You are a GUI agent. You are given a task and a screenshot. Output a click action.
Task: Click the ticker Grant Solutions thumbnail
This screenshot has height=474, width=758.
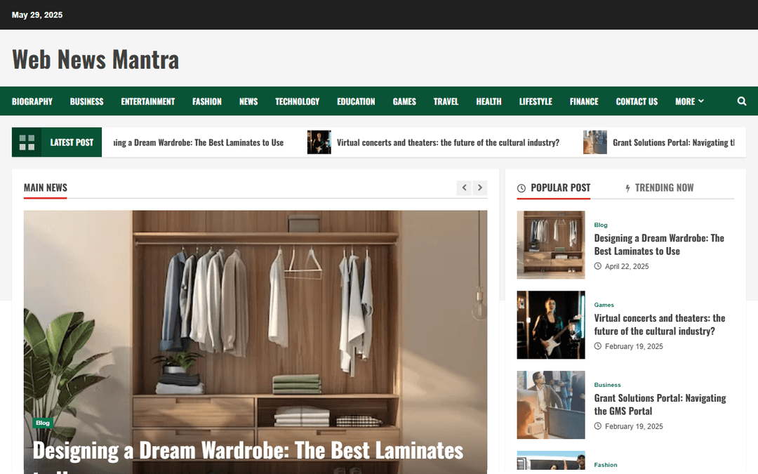(595, 142)
